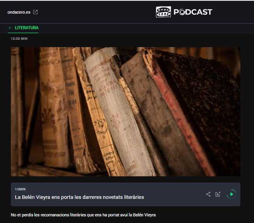The height and width of the screenshot is (223, 254).
Task: Click the Onda Cero logo badge
Action: pyautogui.click(x=163, y=12)
